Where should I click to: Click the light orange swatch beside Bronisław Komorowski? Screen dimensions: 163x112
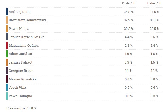click(x=7, y=20)
